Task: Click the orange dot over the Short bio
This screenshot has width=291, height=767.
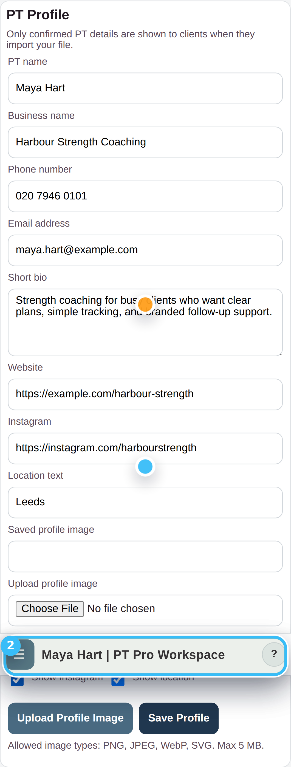Action: click(145, 304)
